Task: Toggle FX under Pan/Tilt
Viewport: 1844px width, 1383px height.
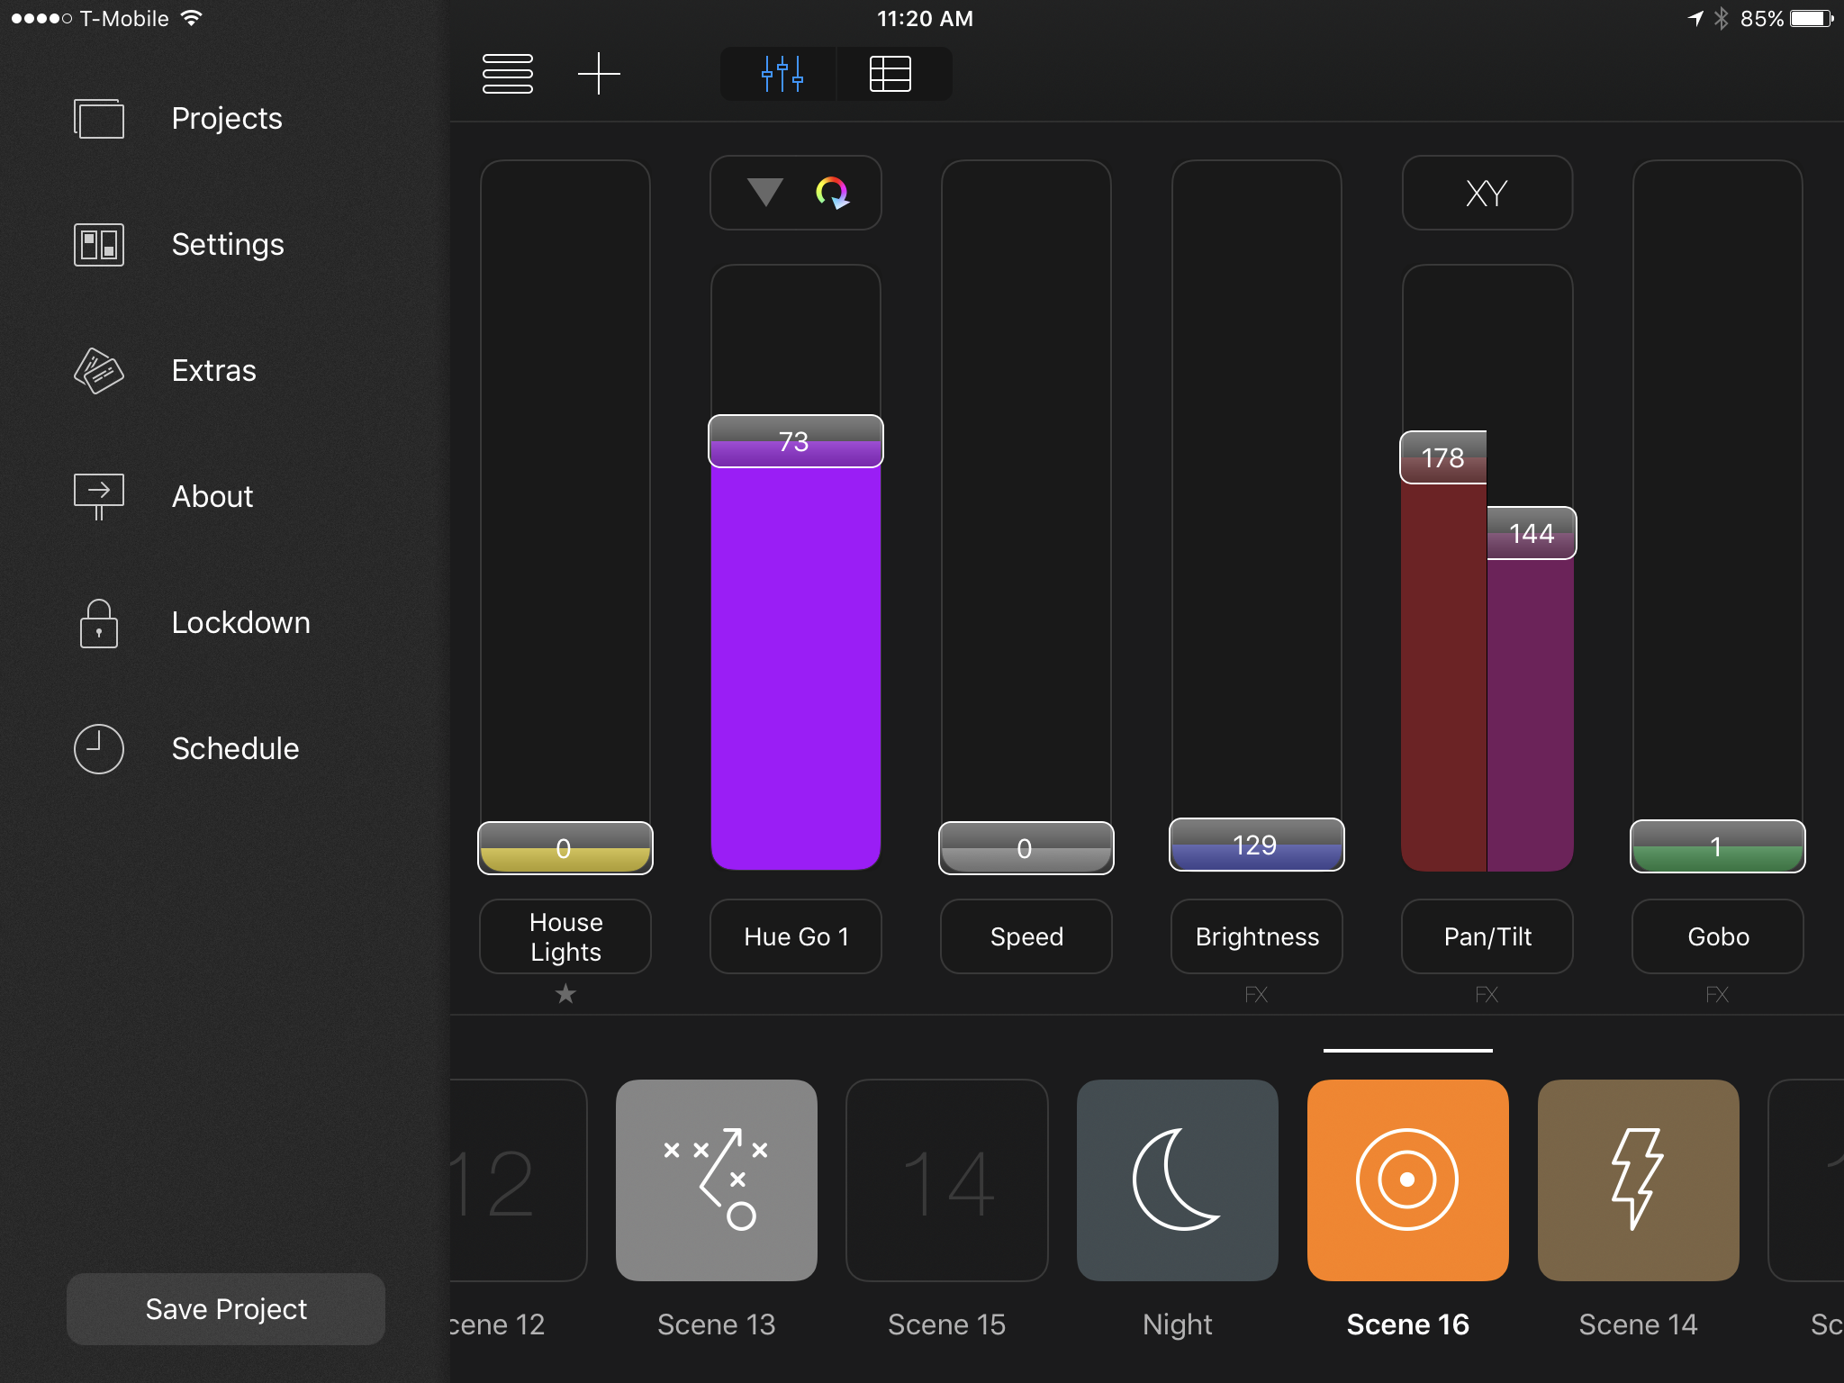Action: click(1487, 995)
